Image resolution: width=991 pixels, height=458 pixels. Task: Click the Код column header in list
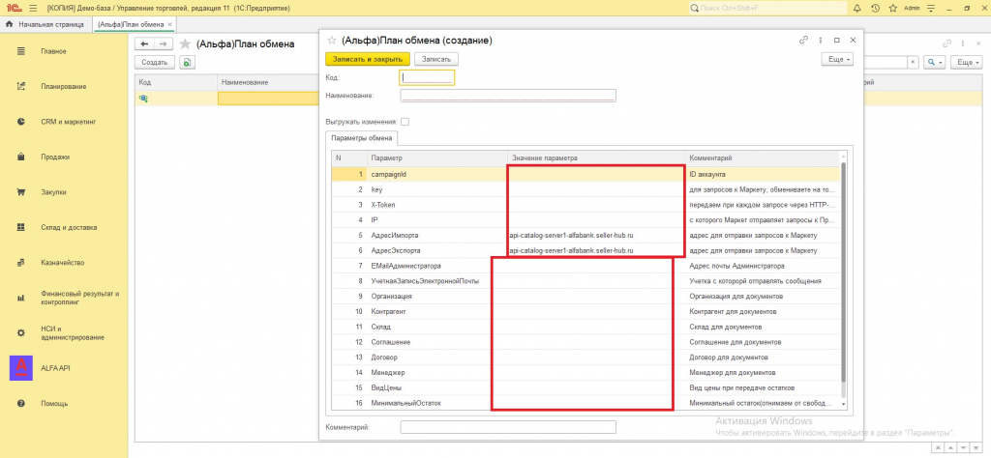coord(176,83)
